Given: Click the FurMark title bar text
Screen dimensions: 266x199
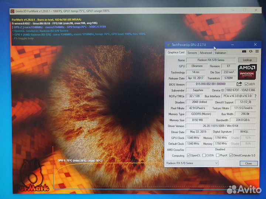Looking at the screenshot, I should coord(62,11).
